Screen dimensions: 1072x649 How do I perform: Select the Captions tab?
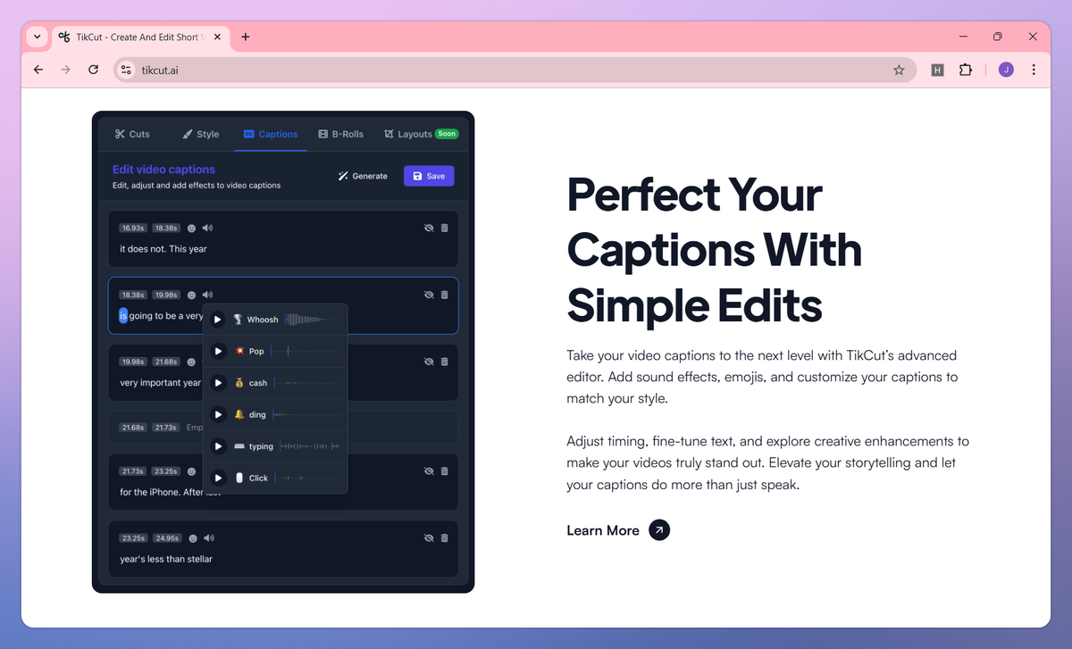[x=271, y=134]
